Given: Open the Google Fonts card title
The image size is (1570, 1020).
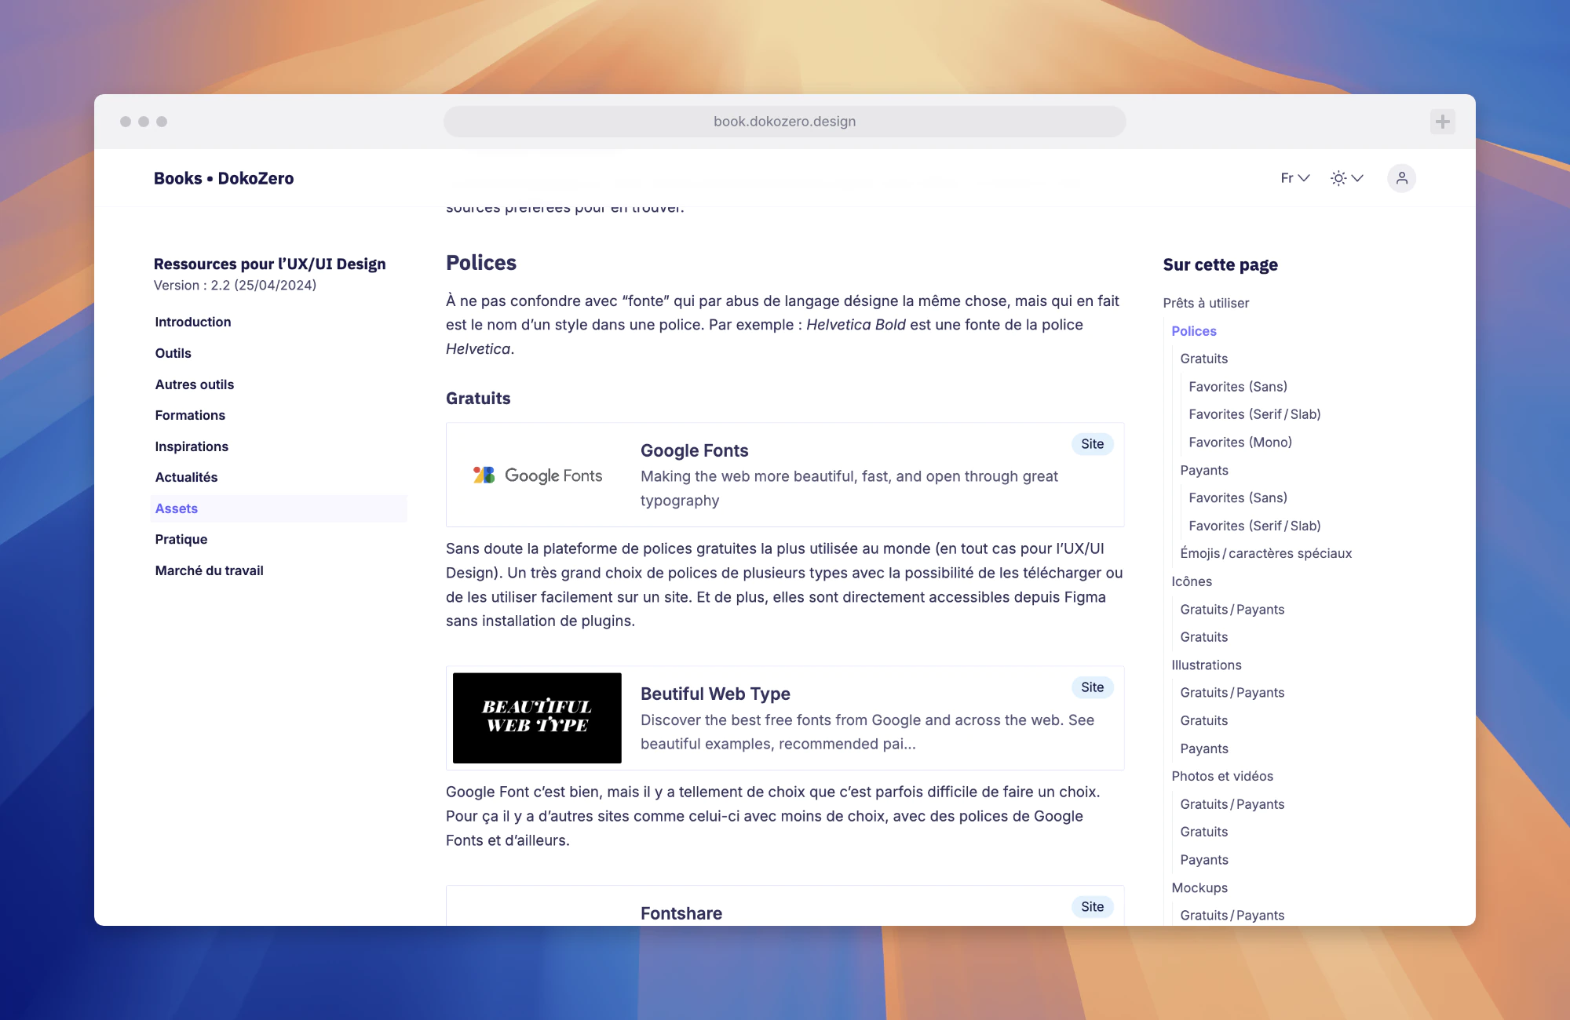Looking at the screenshot, I should [695, 450].
